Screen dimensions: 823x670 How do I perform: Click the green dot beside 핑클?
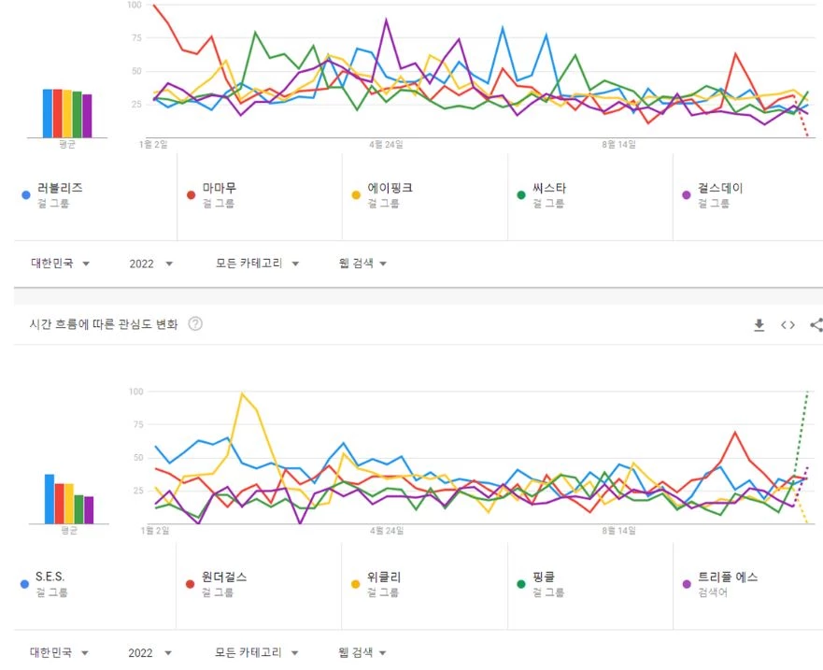tap(521, 584)
